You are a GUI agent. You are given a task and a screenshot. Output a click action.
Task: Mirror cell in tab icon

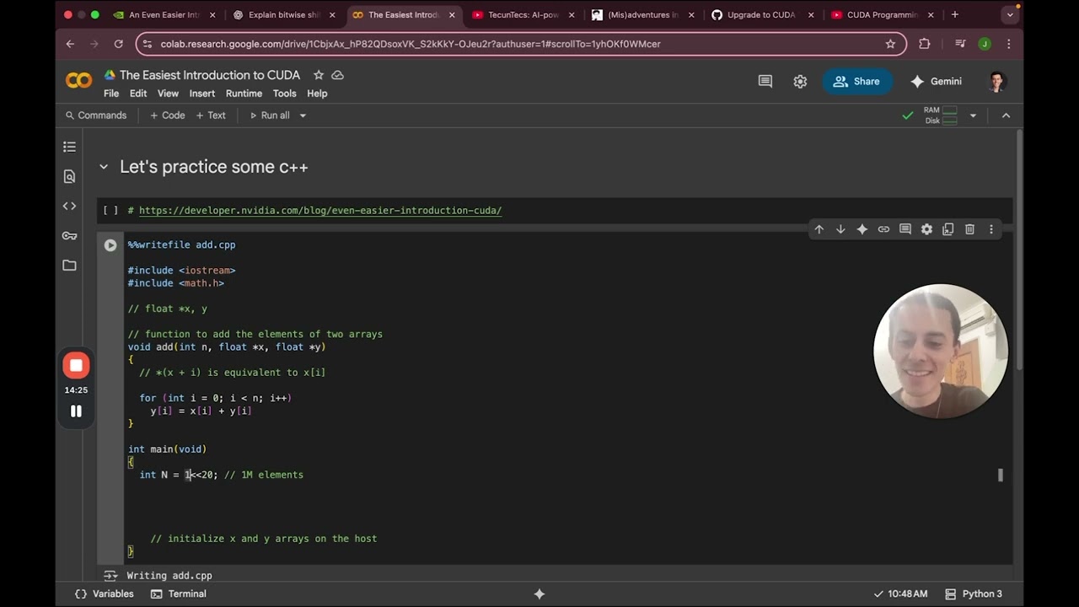pos(947,229)
